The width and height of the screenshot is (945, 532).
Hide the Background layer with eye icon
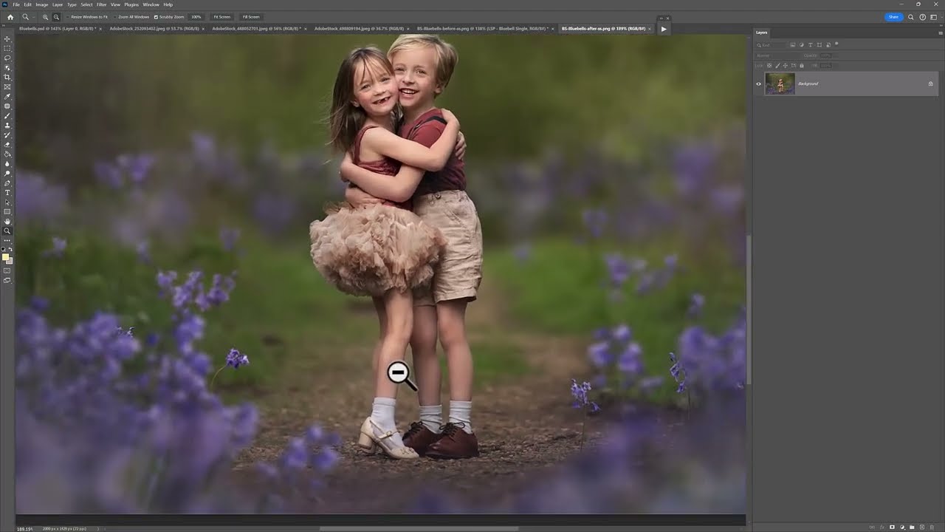click(758, 83)
